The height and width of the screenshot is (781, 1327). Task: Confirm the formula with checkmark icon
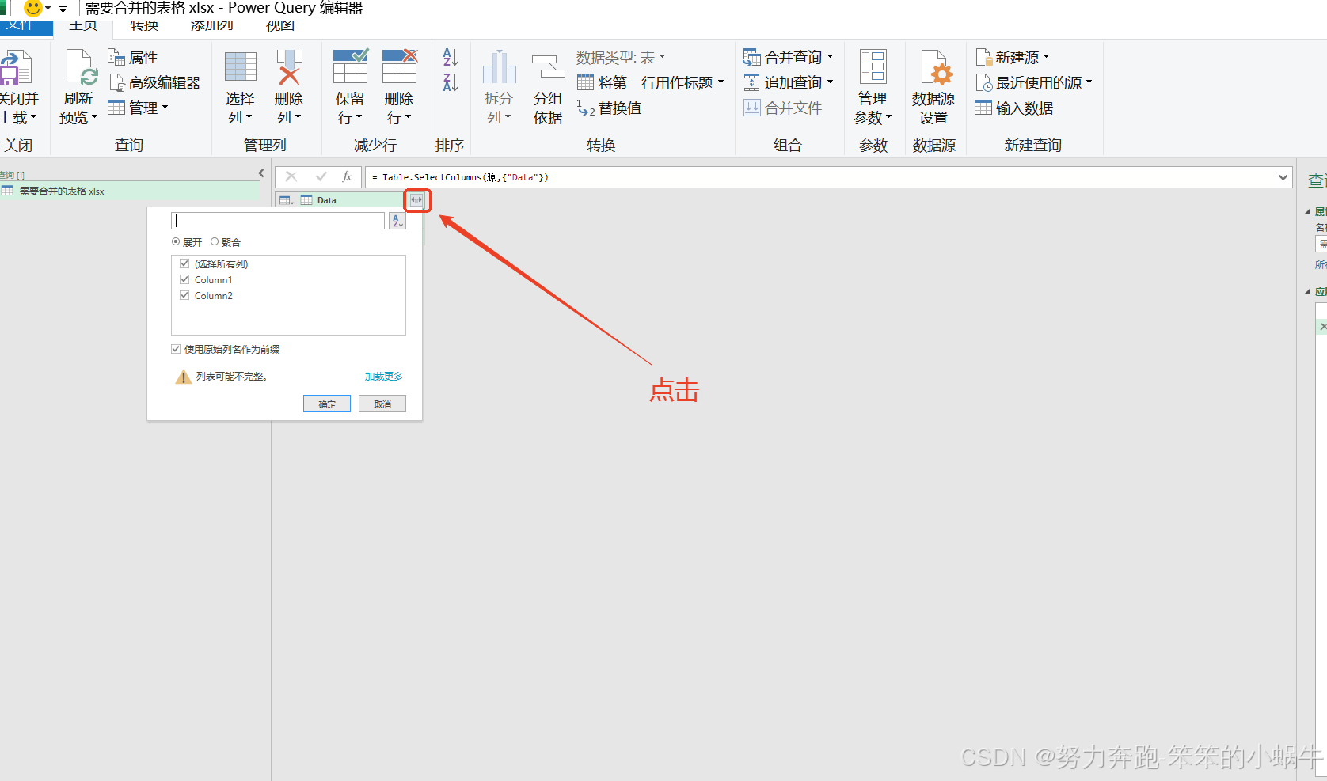pos(321,177)
